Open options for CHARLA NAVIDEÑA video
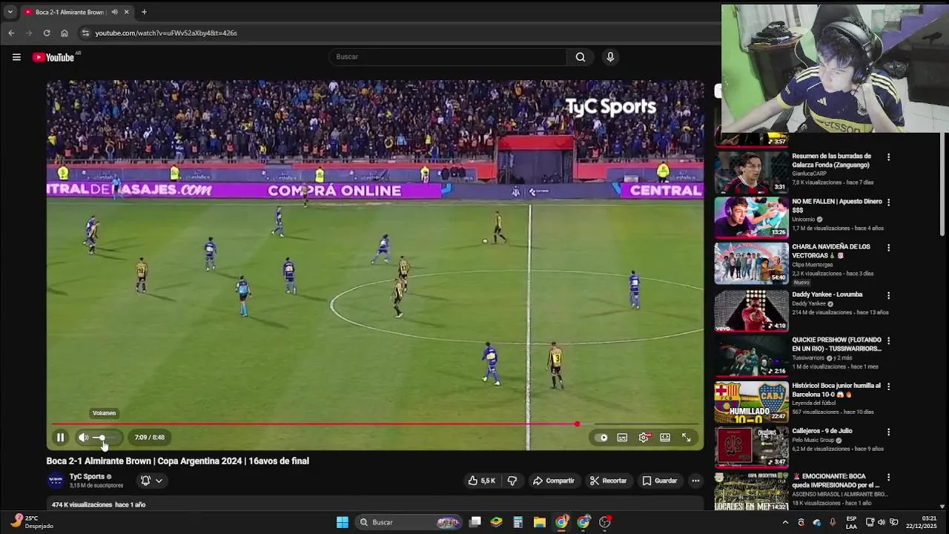The height and width of the screenshot is (534, 949). click(888, 247)
